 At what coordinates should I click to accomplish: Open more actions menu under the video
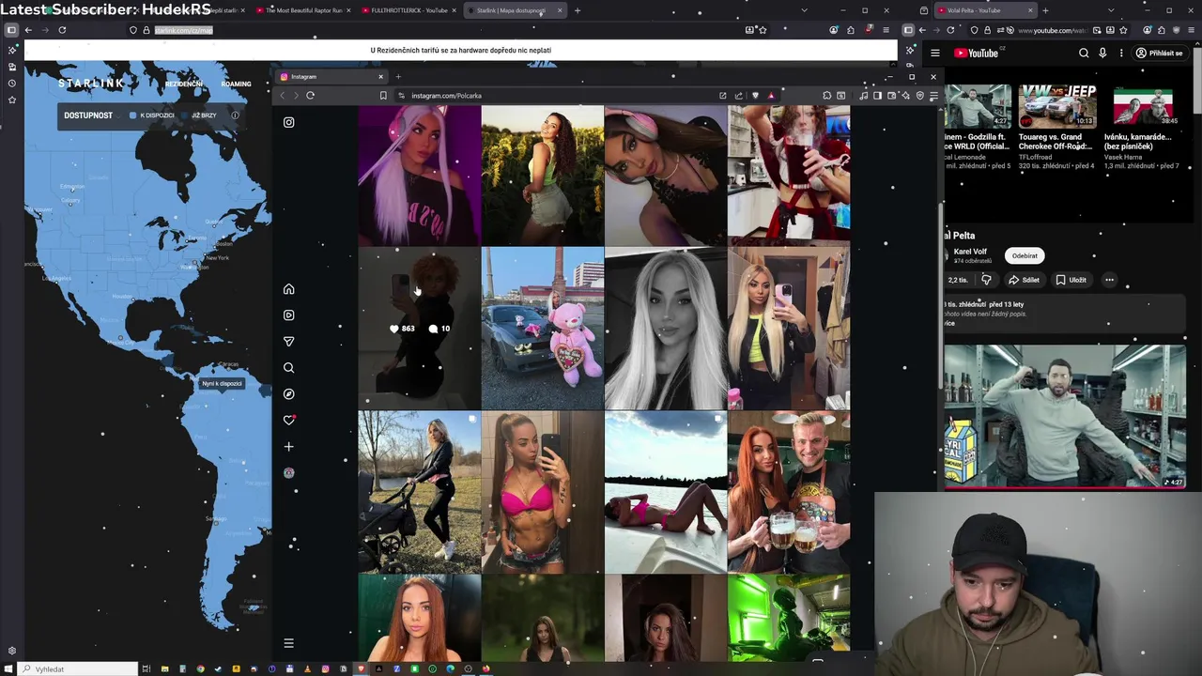pyautogui.click(x=1109, y=280)
